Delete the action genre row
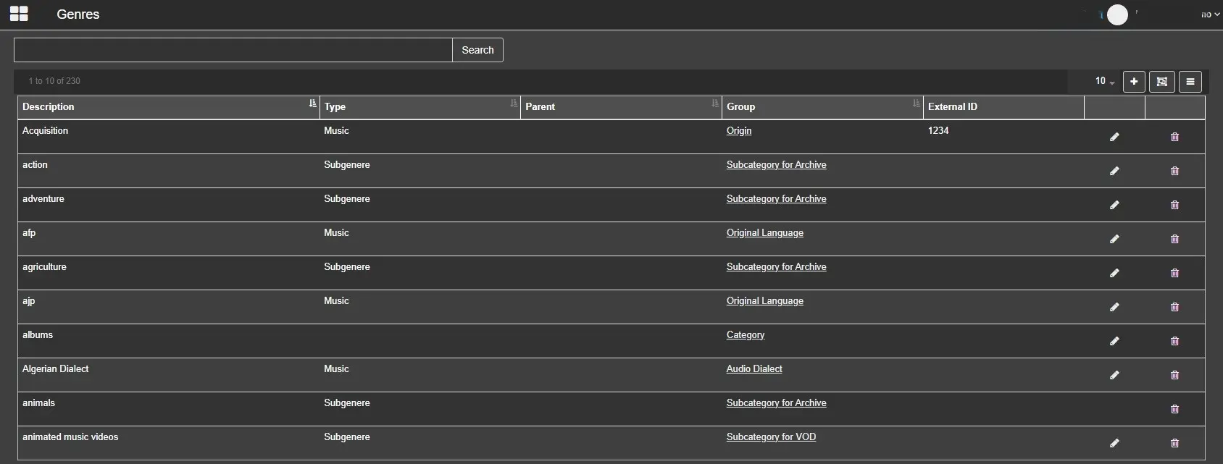 click(1174, 171)
